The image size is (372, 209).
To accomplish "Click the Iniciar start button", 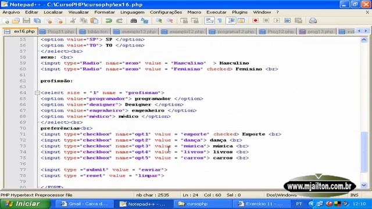I will tap(25, 204).
